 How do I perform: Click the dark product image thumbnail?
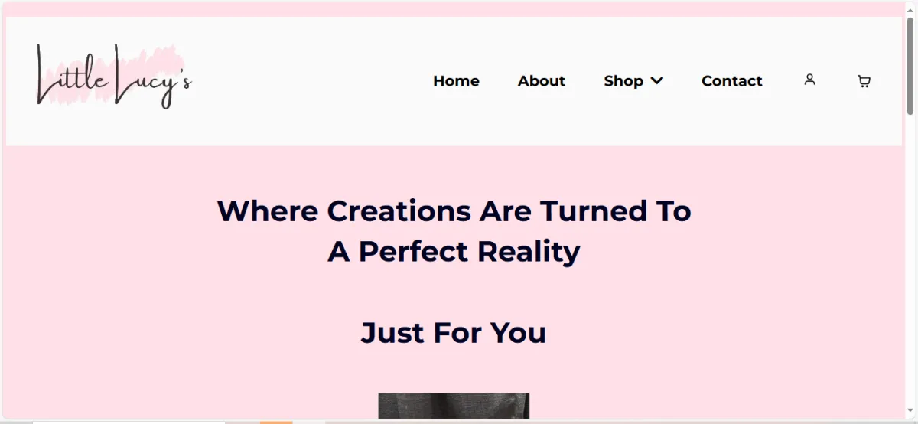pos(454,406)
